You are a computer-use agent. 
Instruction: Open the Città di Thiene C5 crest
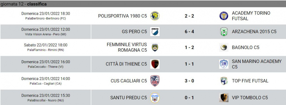tap(155, 64)
